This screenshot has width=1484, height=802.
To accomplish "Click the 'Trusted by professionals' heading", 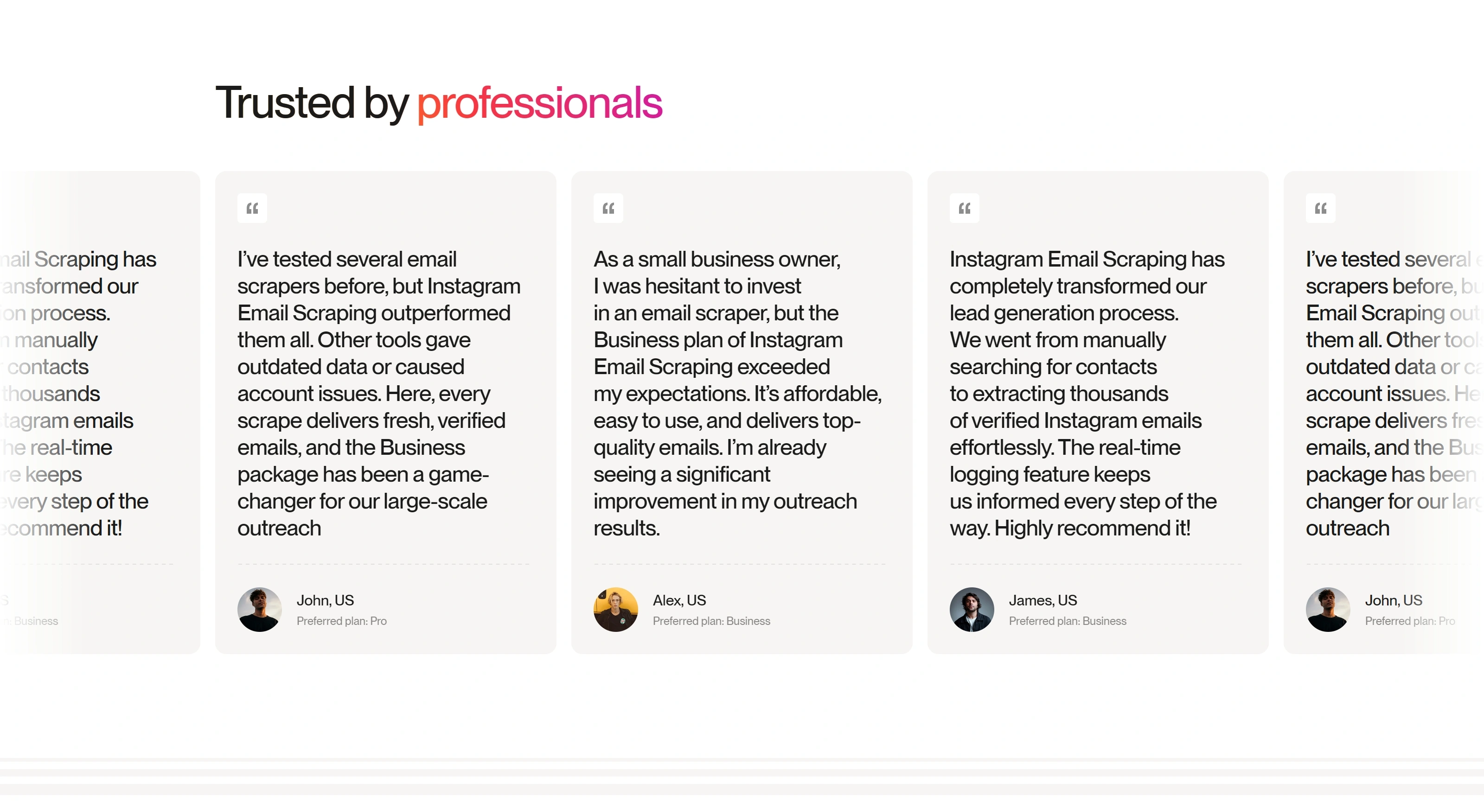I will [x=439, y=103].
